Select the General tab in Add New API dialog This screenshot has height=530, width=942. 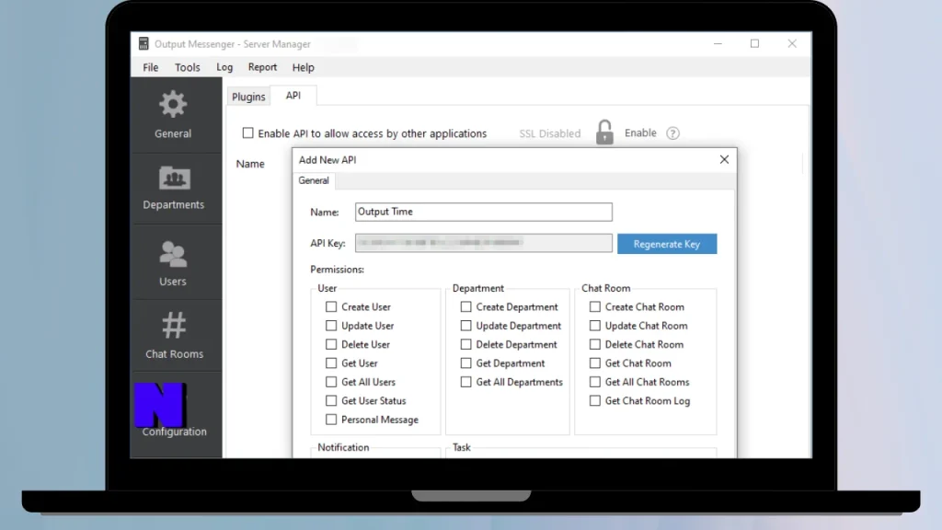(x=314, y=180)
